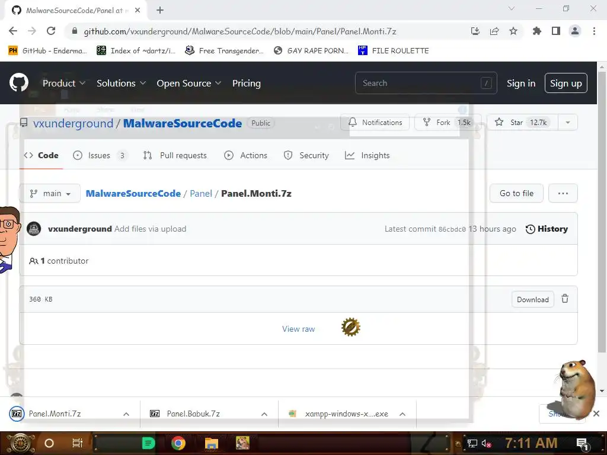Focus the GitHub Search field

click(x=426, y=83)
